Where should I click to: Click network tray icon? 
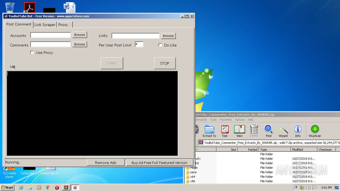coord(302,188)
